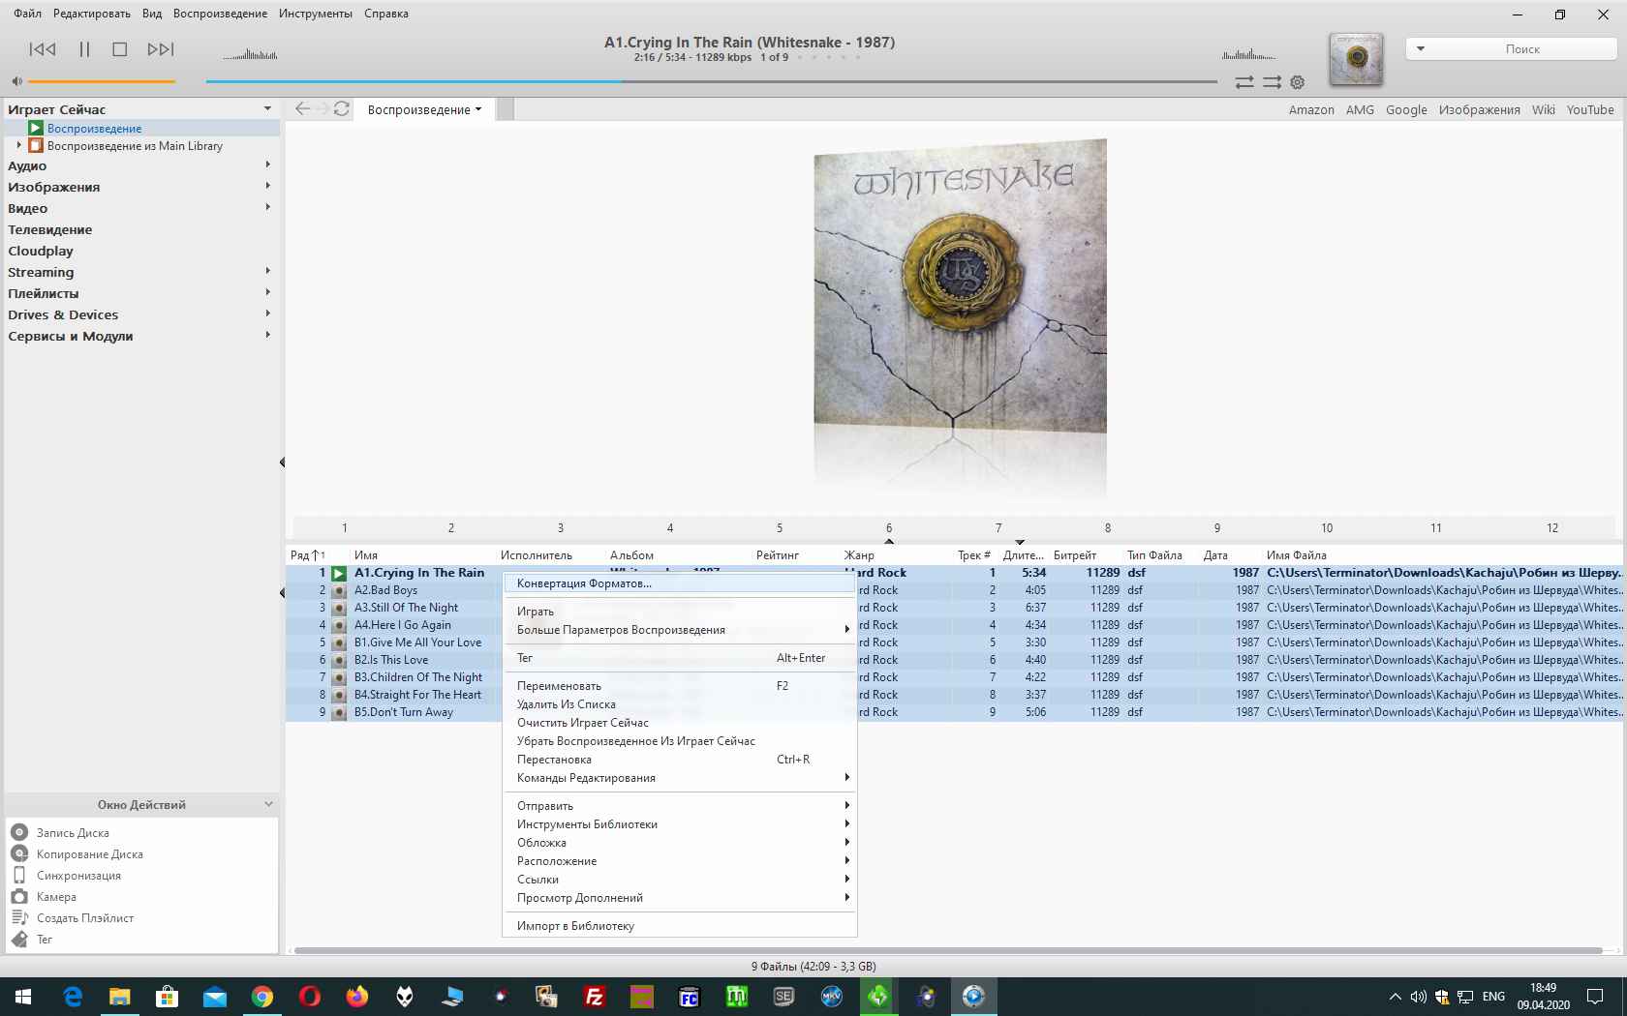Sort by the Битрейт column header
The height and width of the screenshot is (1016, 1627).
click(1075, 555)
